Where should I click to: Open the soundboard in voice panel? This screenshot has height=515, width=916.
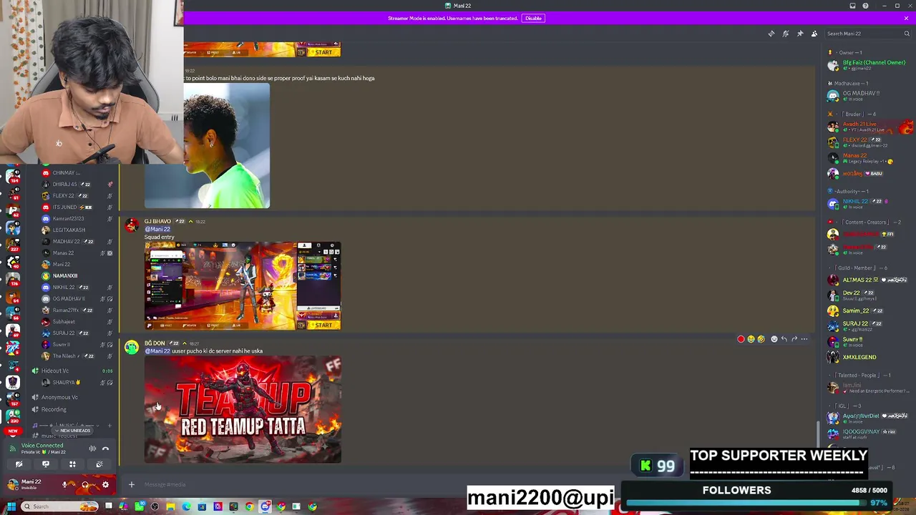pyautogui.click(x=99, y=464)
